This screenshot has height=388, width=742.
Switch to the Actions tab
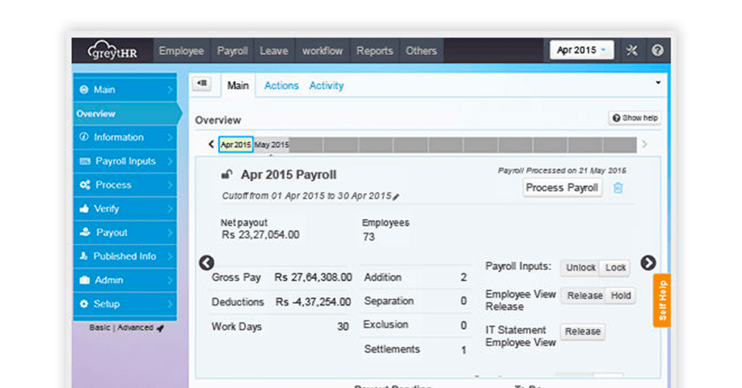point(281,85)
